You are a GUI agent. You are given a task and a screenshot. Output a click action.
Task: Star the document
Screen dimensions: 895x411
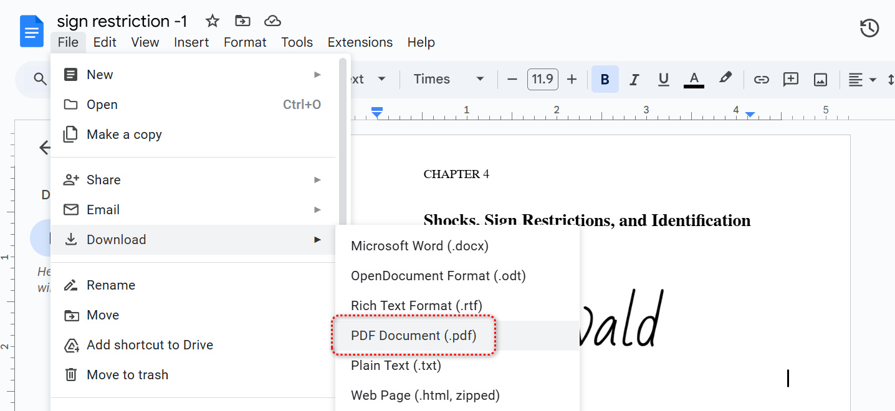click(212, 21)
